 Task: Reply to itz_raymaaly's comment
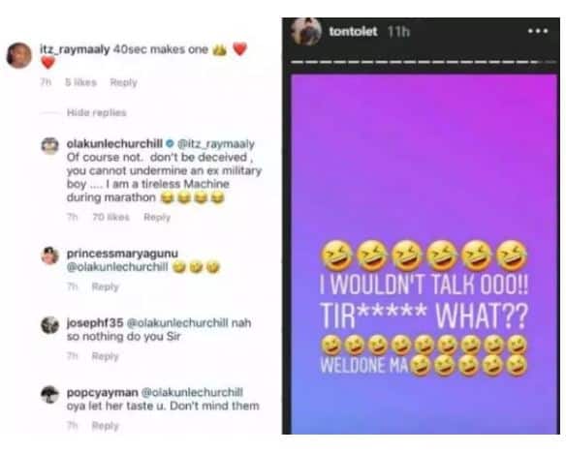[x=123, y=82]
